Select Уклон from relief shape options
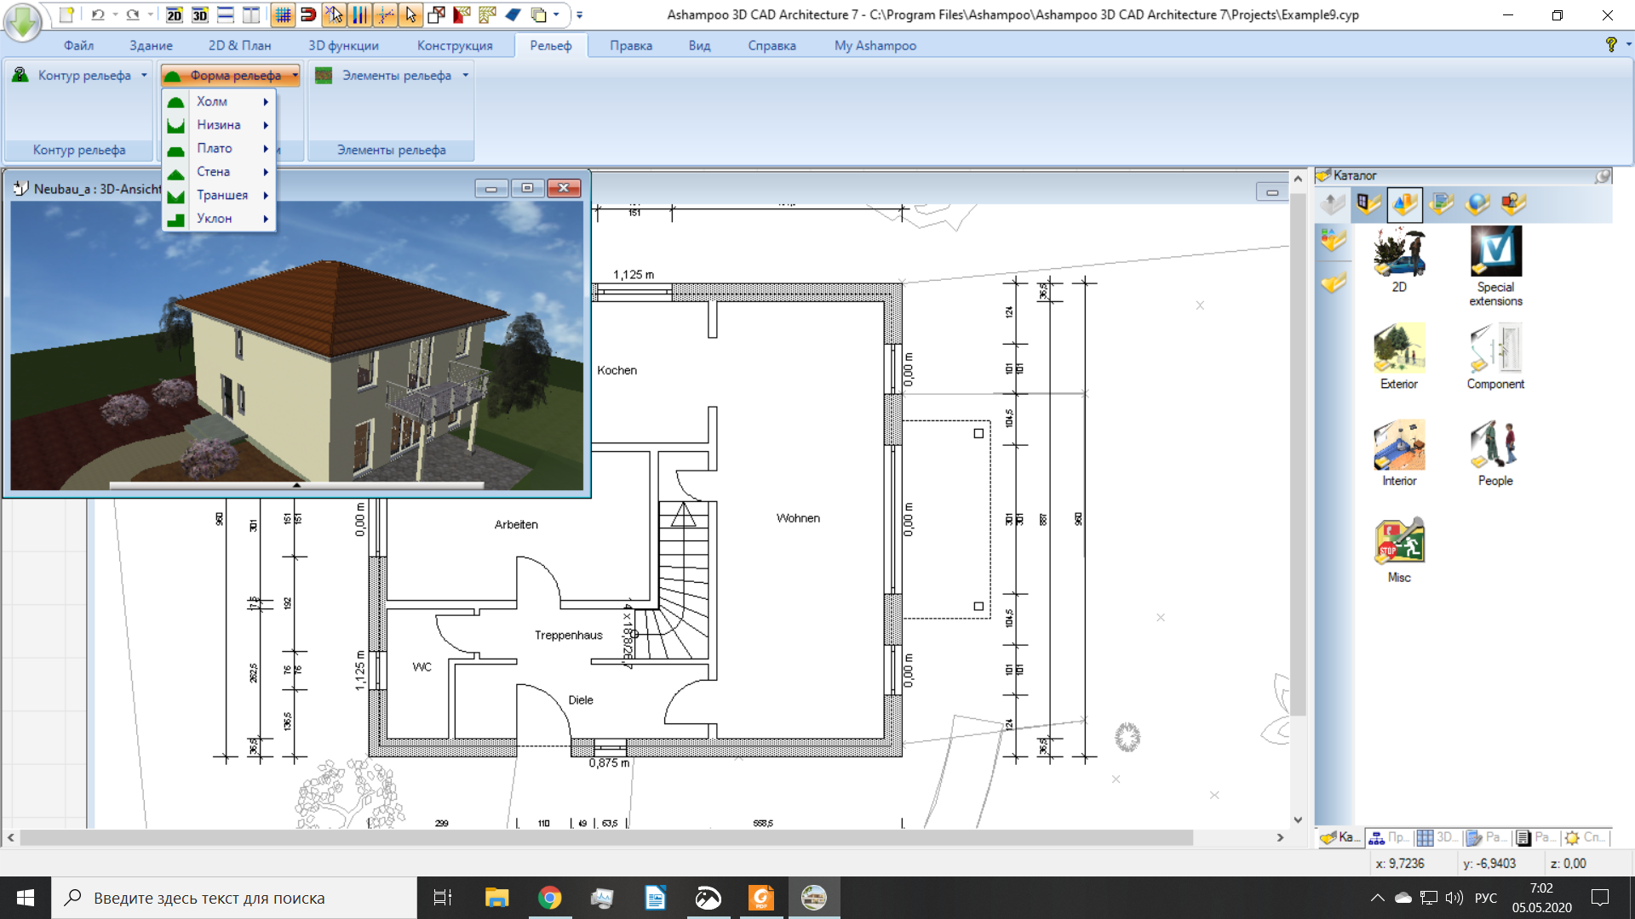Screen dimensions: 1635x919 click(x=215, y=219)
